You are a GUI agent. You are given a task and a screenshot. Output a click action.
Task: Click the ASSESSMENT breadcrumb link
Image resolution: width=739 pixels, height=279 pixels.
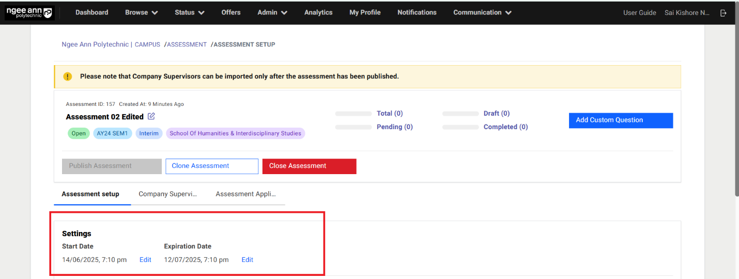[x=187, y=44]
